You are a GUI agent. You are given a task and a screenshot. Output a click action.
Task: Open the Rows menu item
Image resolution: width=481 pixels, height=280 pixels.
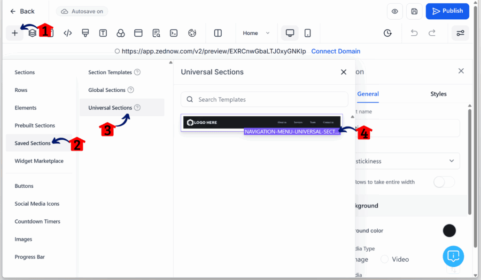[21, 90]
